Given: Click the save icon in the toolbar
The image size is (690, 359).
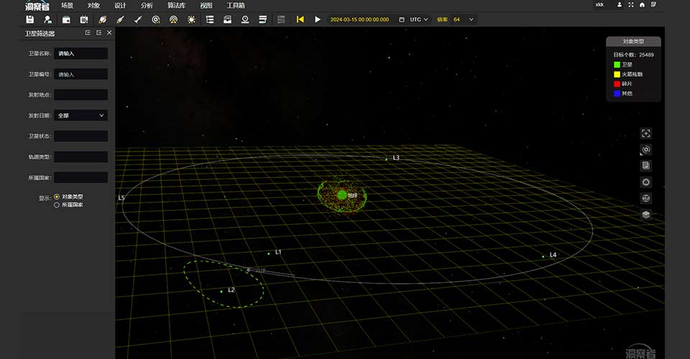Looking at the screenshot, I should (29, 19).
